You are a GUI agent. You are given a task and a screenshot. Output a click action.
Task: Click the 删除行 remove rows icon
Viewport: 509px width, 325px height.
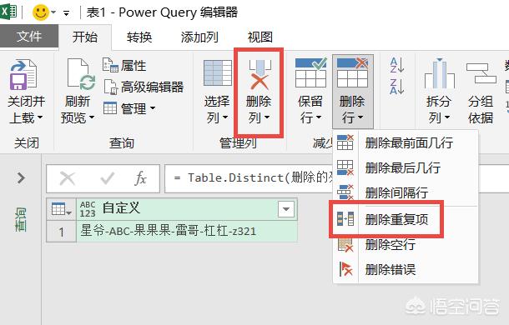352,73
